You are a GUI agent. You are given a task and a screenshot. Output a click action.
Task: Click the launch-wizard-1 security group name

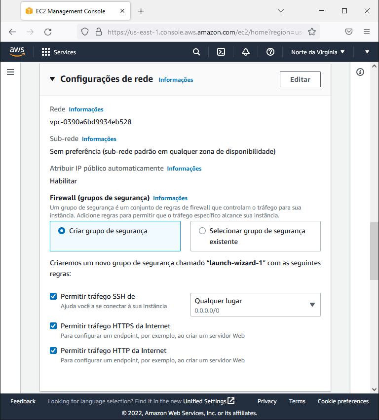[235, 263]
